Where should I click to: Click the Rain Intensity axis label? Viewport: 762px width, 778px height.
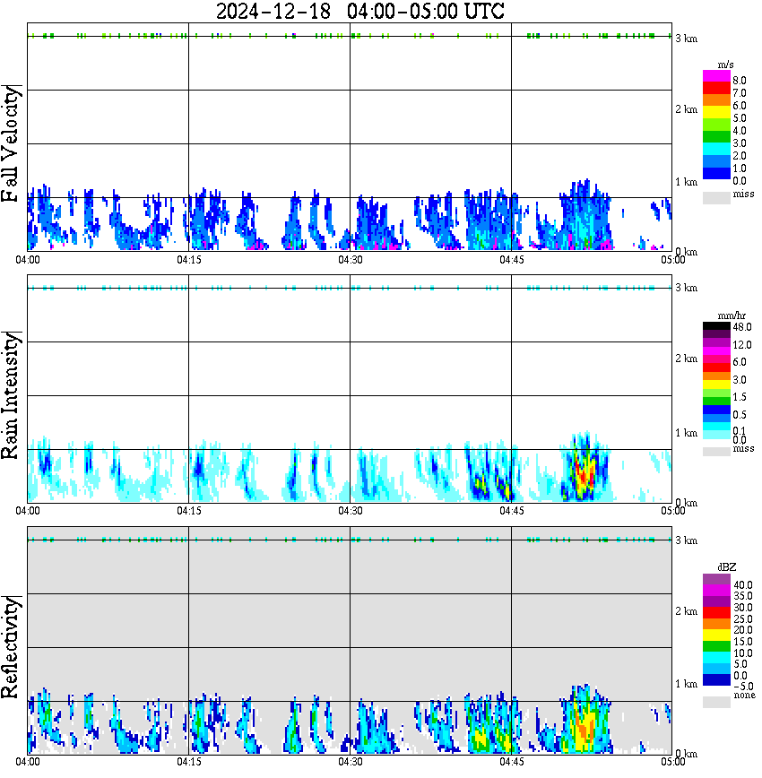(10, 395)
